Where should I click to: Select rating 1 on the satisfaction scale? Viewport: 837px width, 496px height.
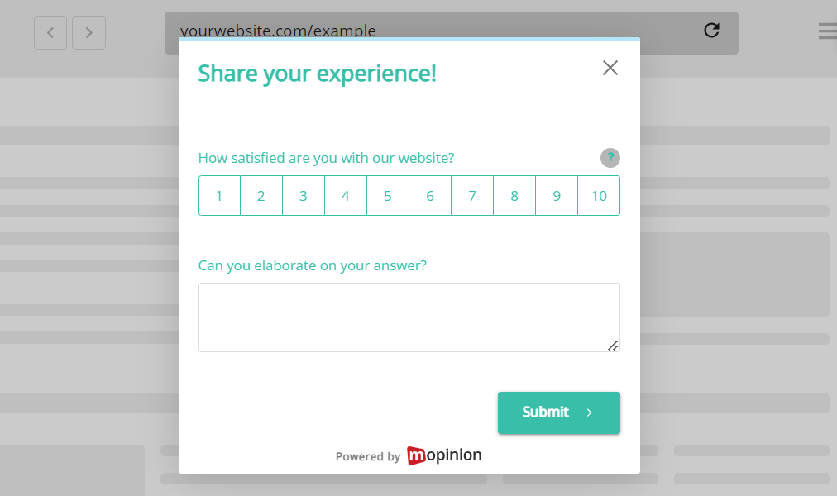[x=219, y=195]
